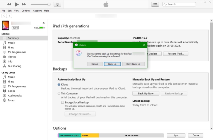
Task: Go forward with the right chevron
Action: pos(9,16)
